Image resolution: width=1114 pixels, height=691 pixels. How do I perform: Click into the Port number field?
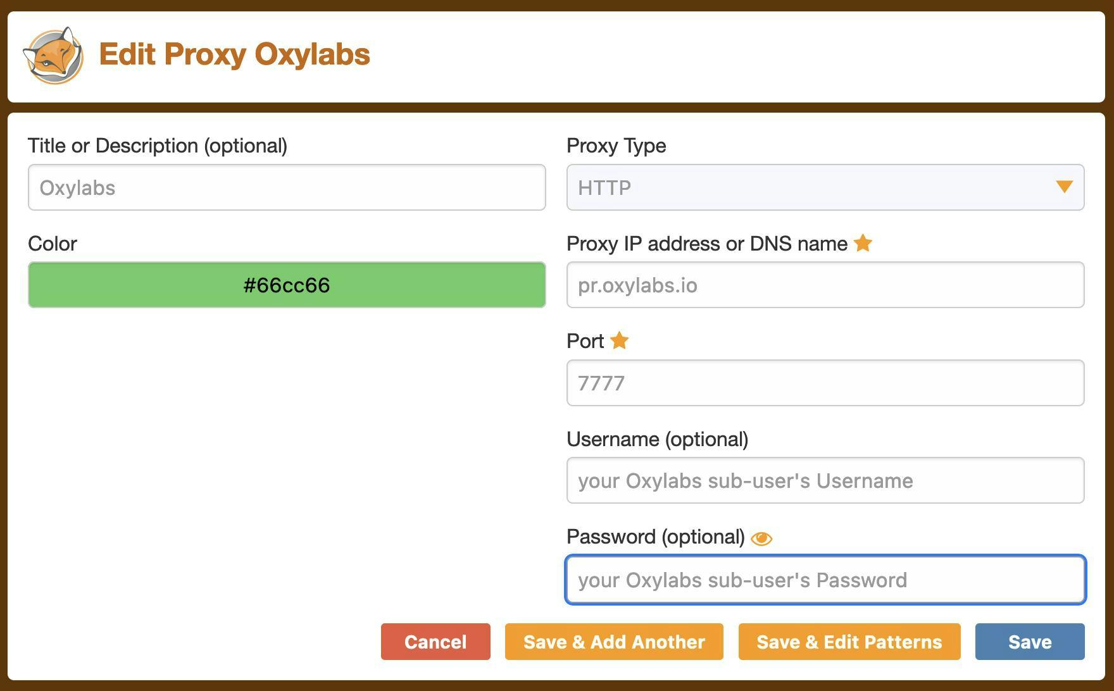click(x=825, y=383)
